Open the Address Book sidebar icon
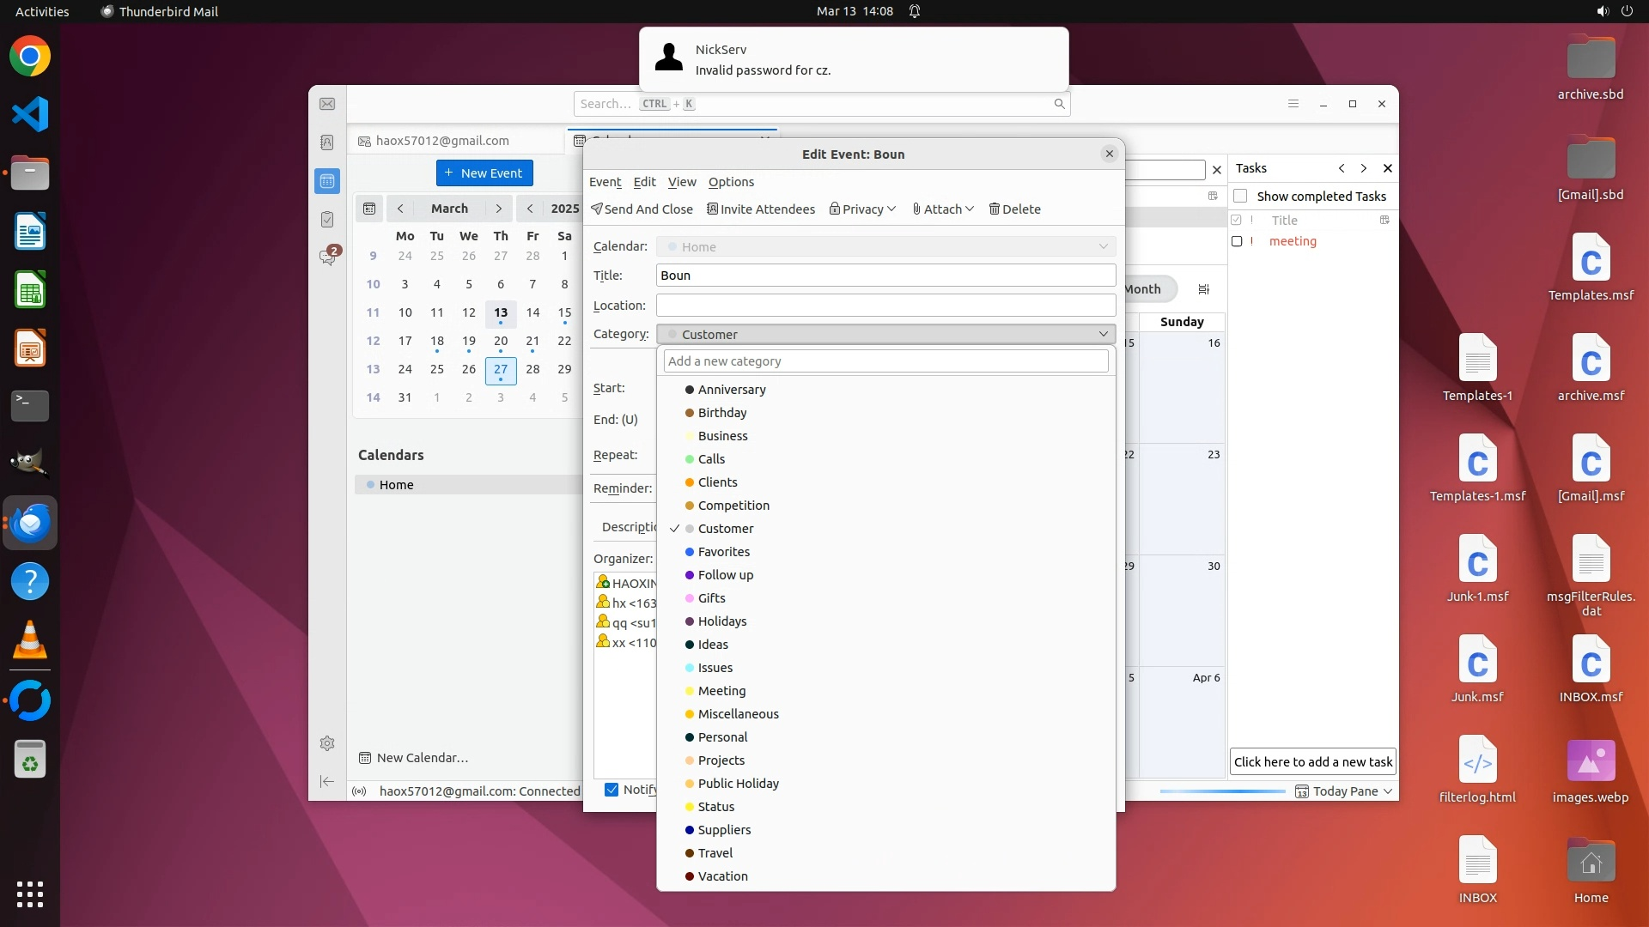The image size is (1649, 927). coord(327,142)
